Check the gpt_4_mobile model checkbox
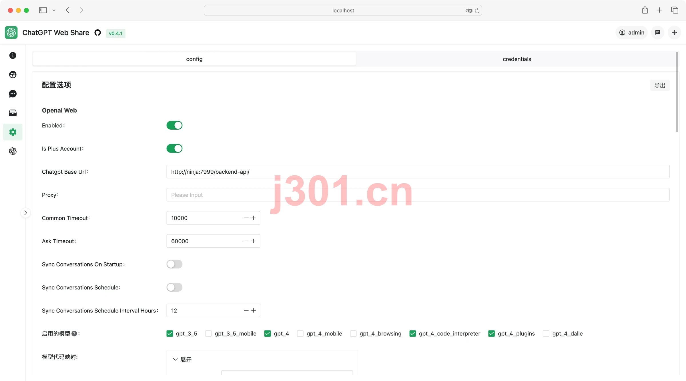 point(300,334)
